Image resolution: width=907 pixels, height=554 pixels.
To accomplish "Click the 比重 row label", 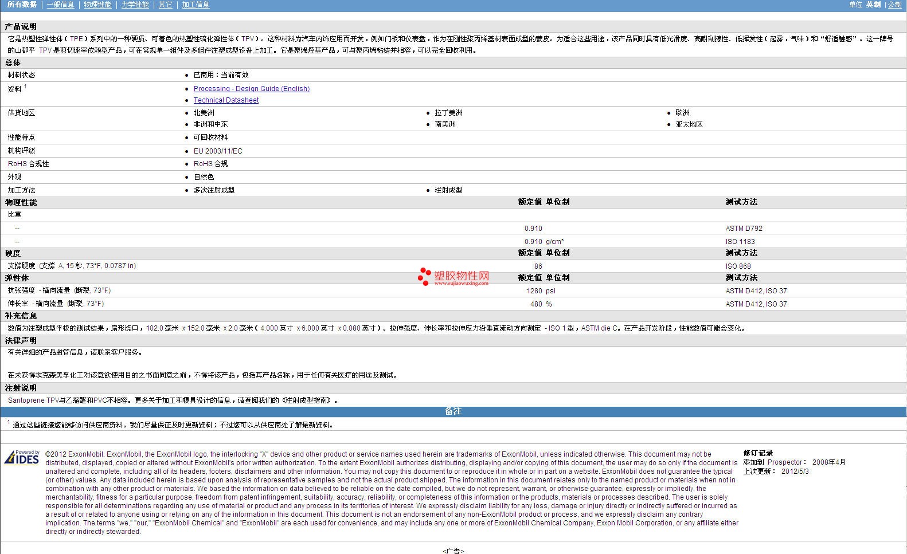I will tap(14, 214).
